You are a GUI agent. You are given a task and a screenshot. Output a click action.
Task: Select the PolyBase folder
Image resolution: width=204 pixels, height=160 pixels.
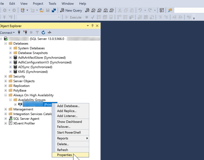click(x=20, y=90)
